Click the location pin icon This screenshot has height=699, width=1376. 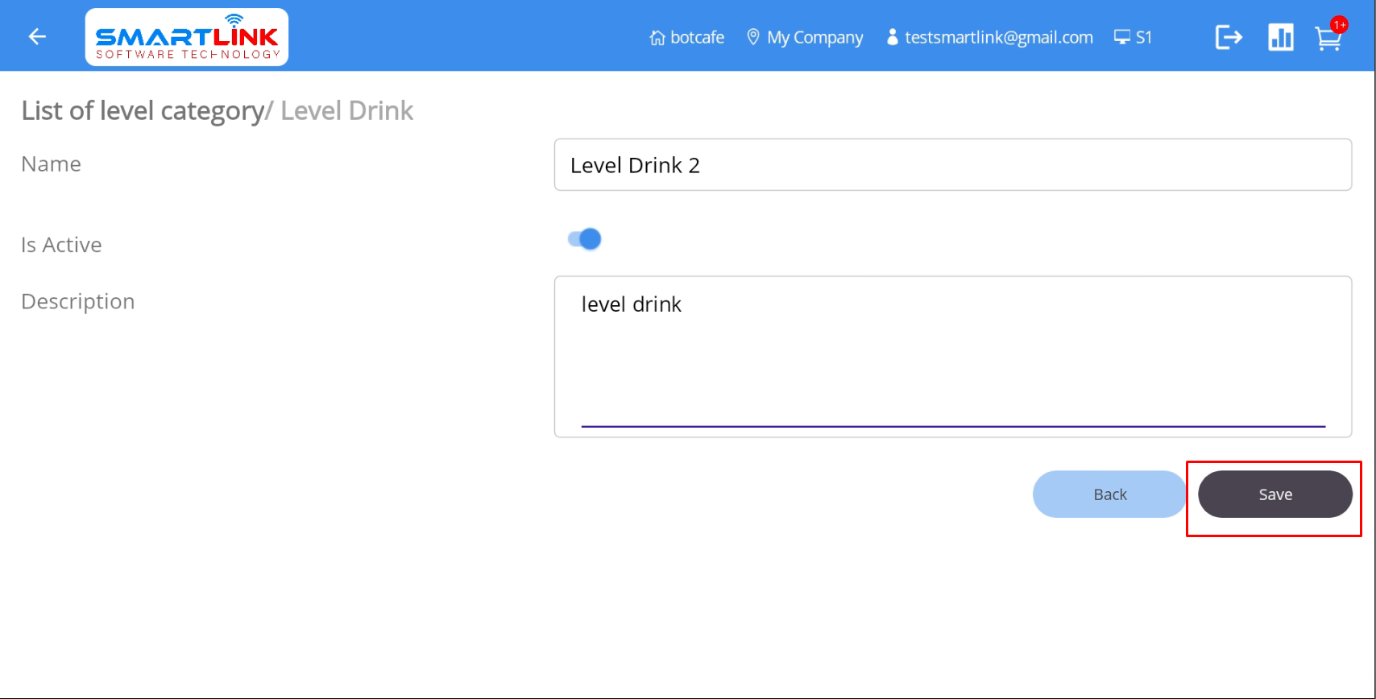click(753, 37)
